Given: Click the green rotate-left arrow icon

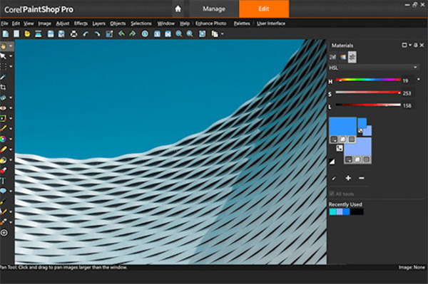Looking at the screenshot, I should point(122,33).
